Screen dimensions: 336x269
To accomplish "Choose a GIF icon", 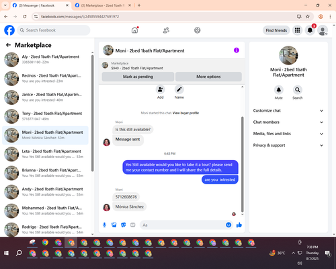I will pyautogui.click(x=133, y=225).
